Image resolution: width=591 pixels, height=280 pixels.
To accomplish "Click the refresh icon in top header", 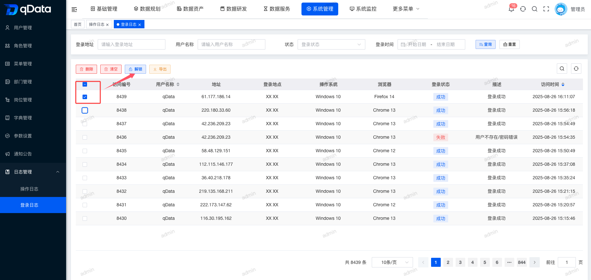I will point(523,9).
